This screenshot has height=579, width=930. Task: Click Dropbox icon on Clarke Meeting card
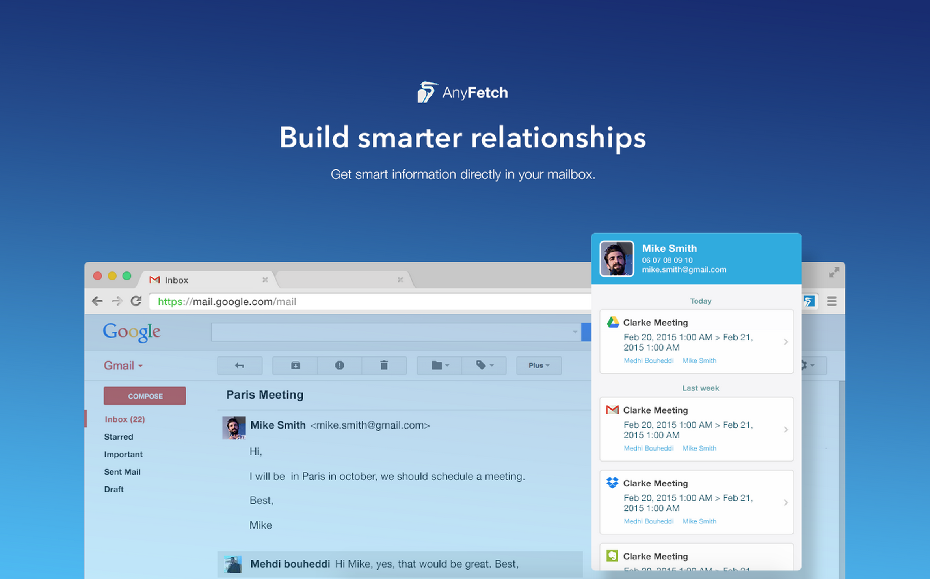(612, 482)
